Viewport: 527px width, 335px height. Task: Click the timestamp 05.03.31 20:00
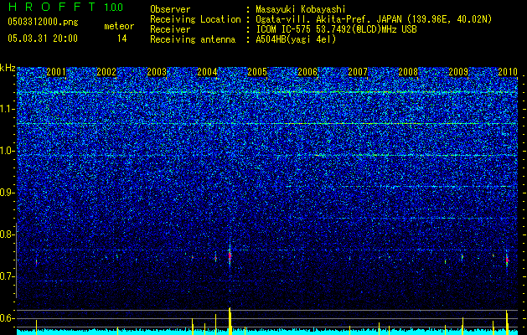[x=43, y=39]
